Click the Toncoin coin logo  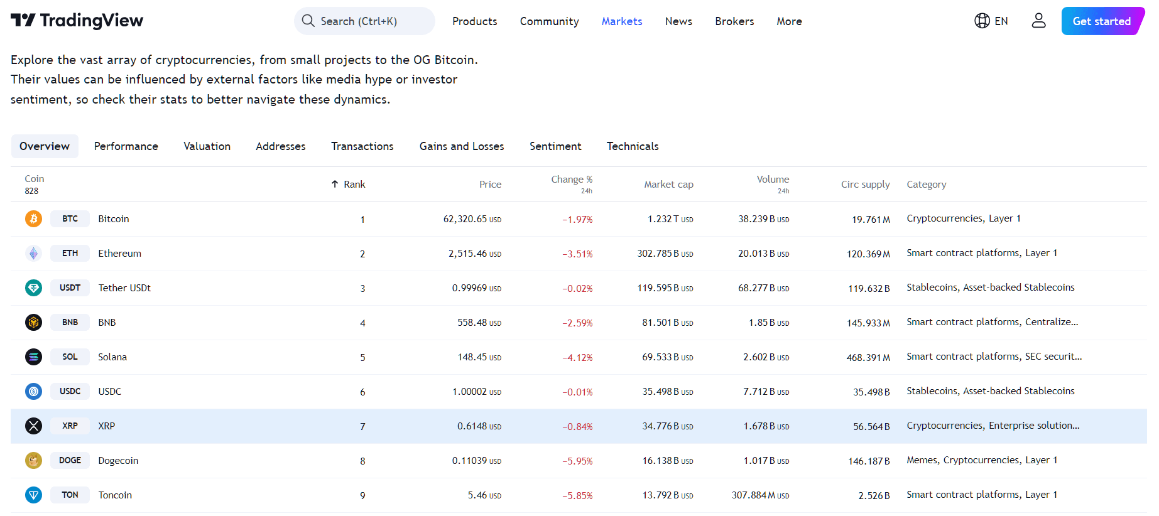coord(33,495)
